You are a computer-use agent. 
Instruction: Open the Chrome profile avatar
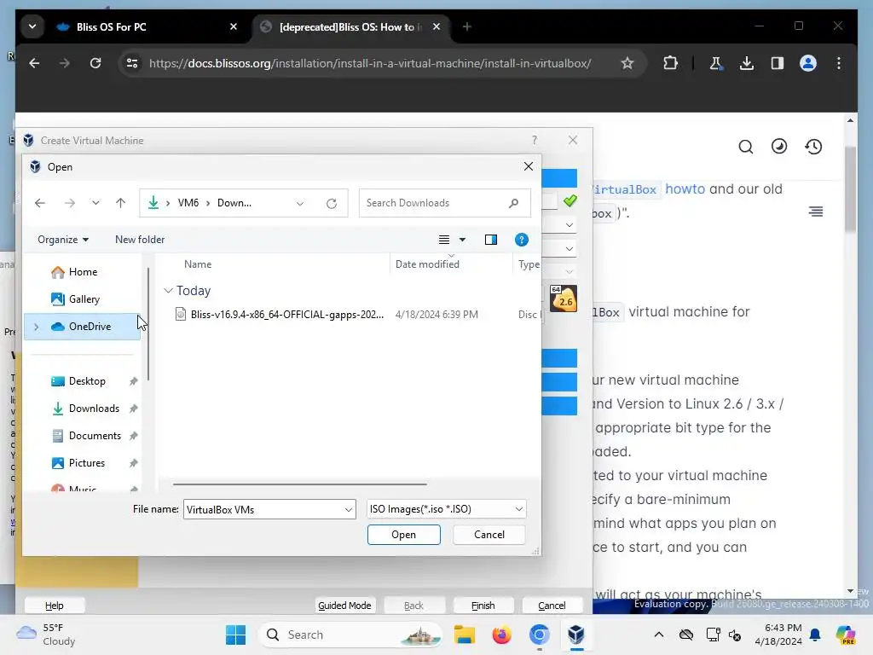pyautogui.click(x=808, y=63)
